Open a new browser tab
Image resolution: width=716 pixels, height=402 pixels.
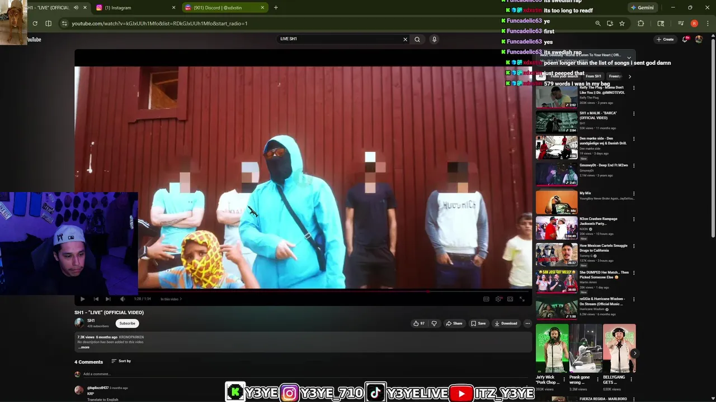click(276, 8)
